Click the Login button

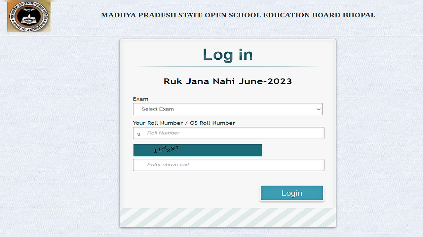(292, 193)
